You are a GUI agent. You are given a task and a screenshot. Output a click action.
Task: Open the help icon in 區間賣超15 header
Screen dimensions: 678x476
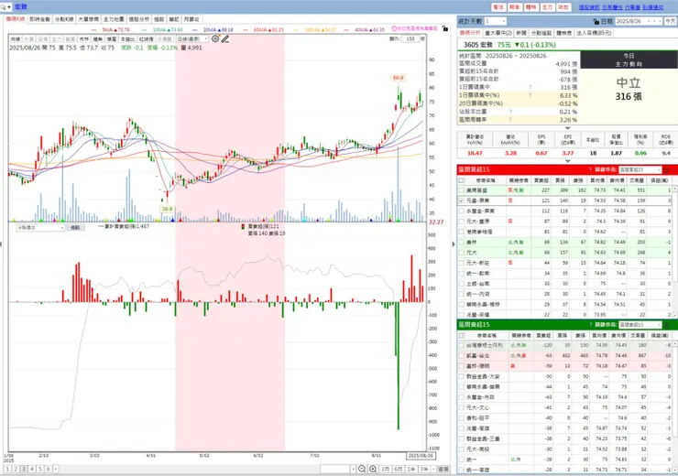coord(590,324)
